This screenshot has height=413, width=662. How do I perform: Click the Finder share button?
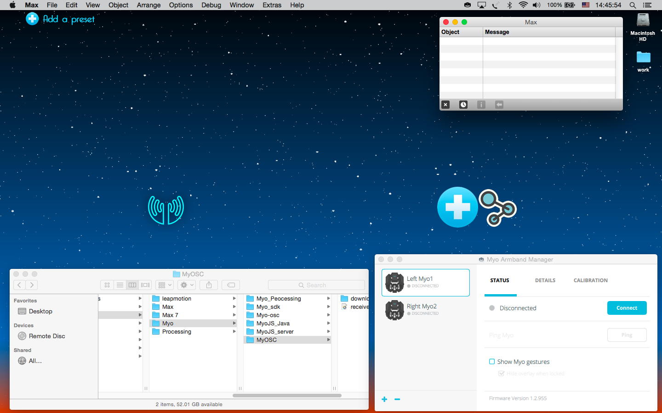tap(209, 285)
